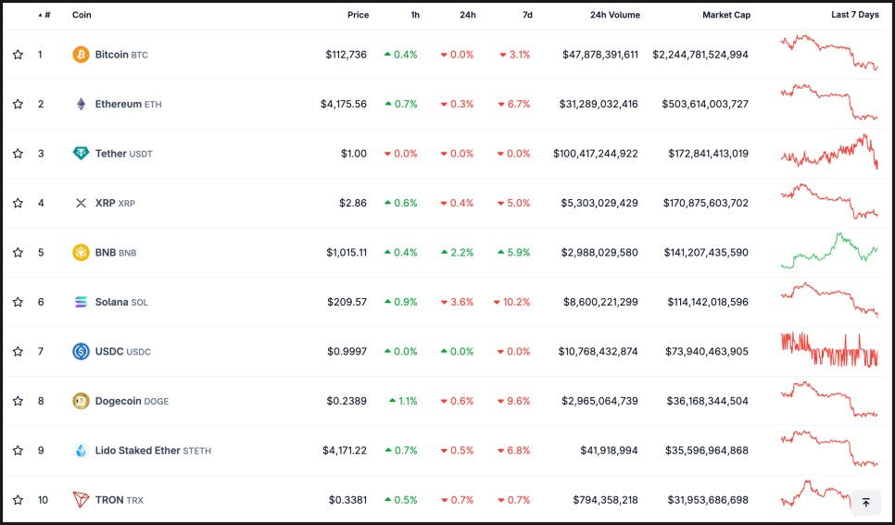Click Solana 7d change 10.2%
The height and width of the screenshot is (525, 895).
[x=512, y=302]
